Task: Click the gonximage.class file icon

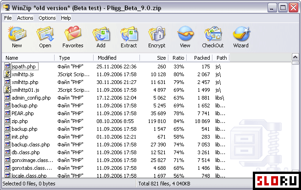Action: (x=7, y=160)
